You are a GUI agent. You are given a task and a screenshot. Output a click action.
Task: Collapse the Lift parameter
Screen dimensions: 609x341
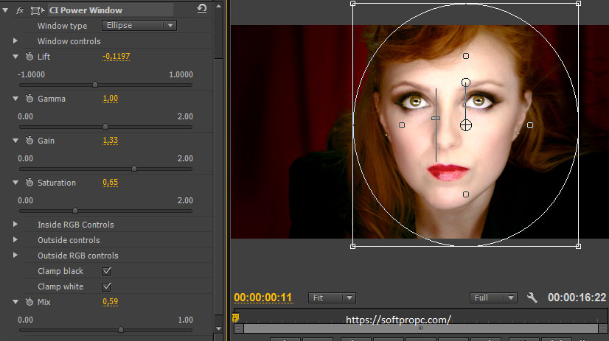coord(15,57)
